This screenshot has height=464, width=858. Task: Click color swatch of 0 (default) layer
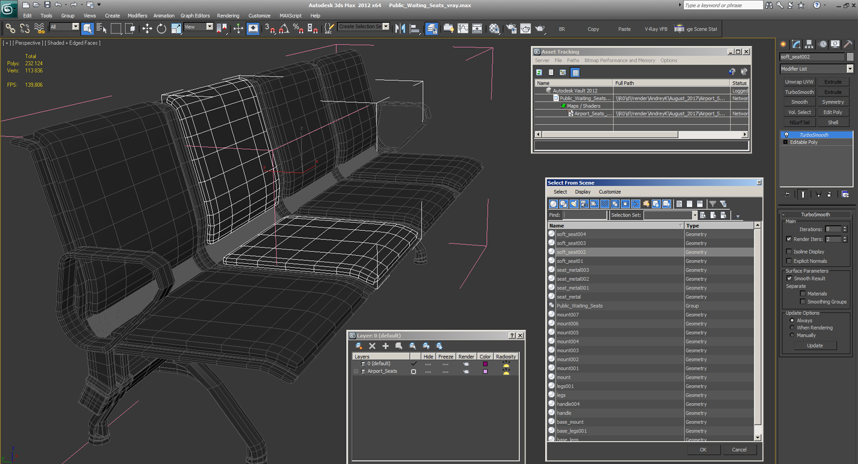485,364
